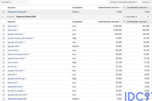Open the [adwords] keyword link
This screenshot has height=101, width=152.
pos(12,30)
